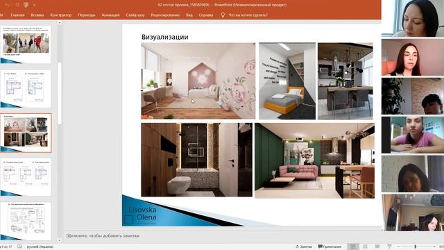Select the pink children's bedroom render image
The height and width of the screenshot is (250, 444).
(198, 81)
